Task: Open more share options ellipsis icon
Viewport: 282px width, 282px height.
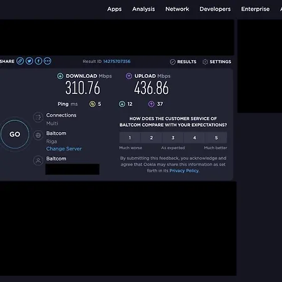Action: click(48, 61)
